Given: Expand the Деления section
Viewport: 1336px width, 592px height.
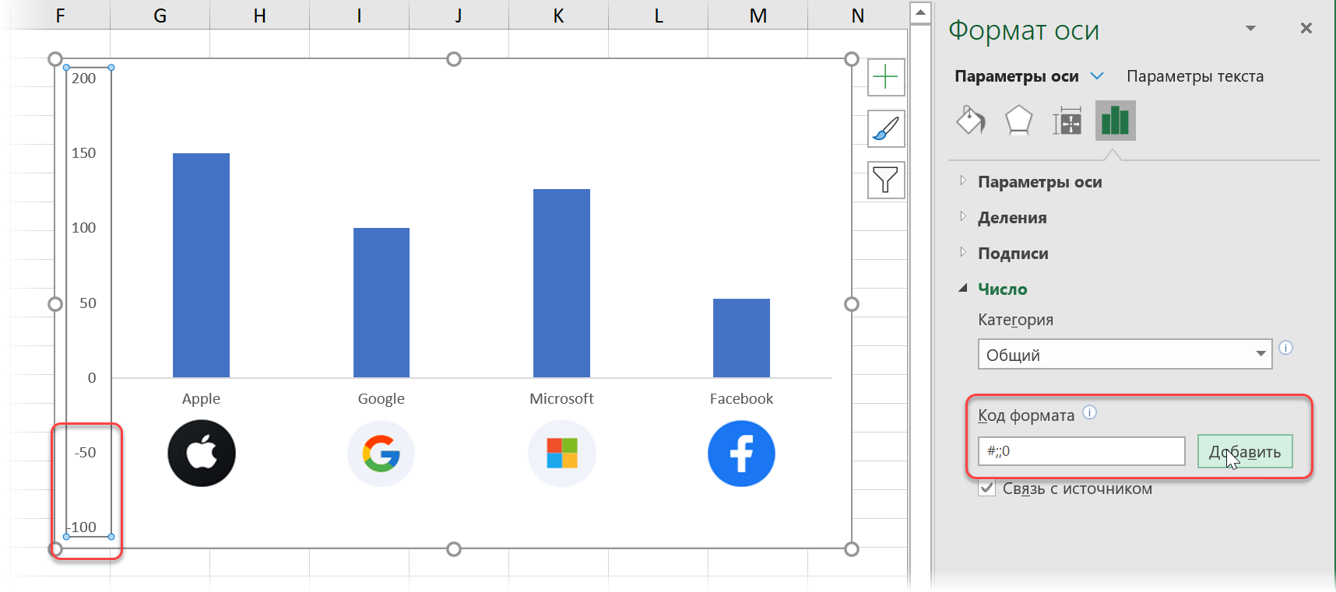Looking at the screenshot, I should (x=1012, y=218).
